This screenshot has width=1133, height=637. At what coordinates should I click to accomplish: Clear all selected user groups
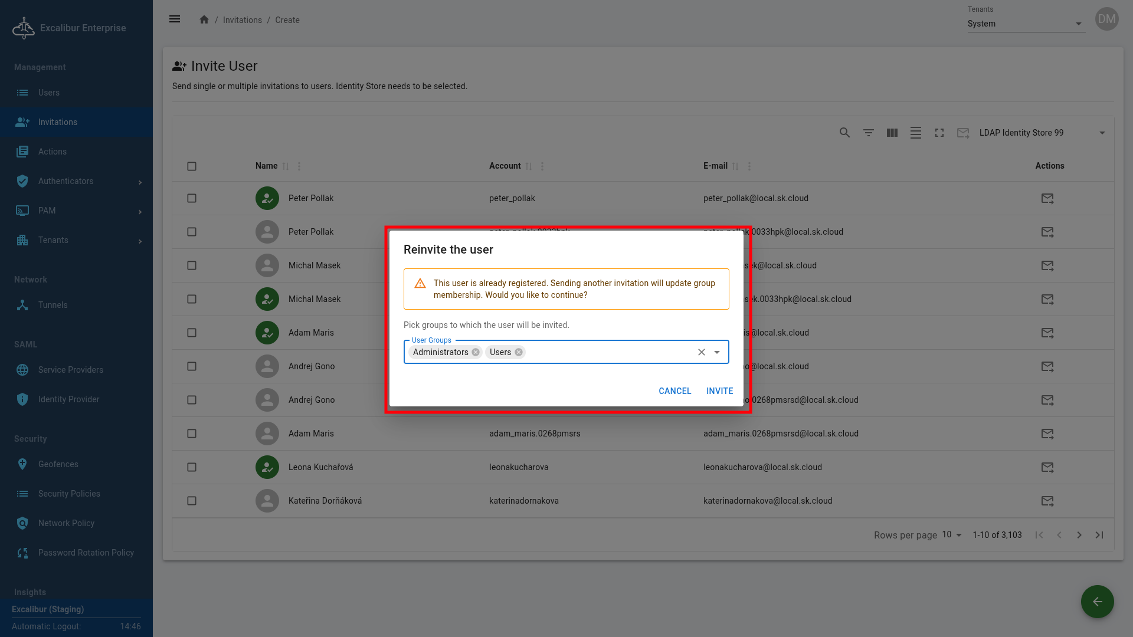[701, 352]
